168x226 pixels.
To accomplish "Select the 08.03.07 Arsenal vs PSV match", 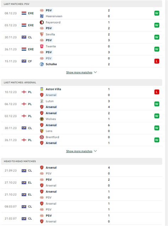I will tap(82, 206).
